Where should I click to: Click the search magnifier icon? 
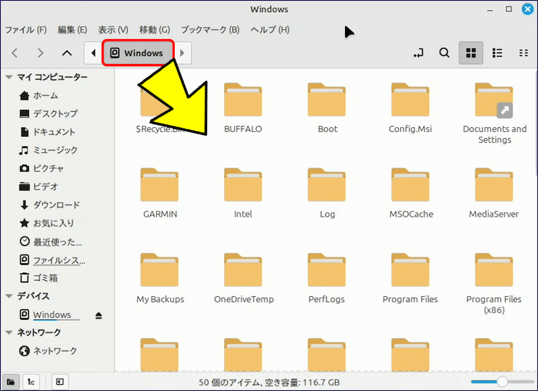coord(444,52)
